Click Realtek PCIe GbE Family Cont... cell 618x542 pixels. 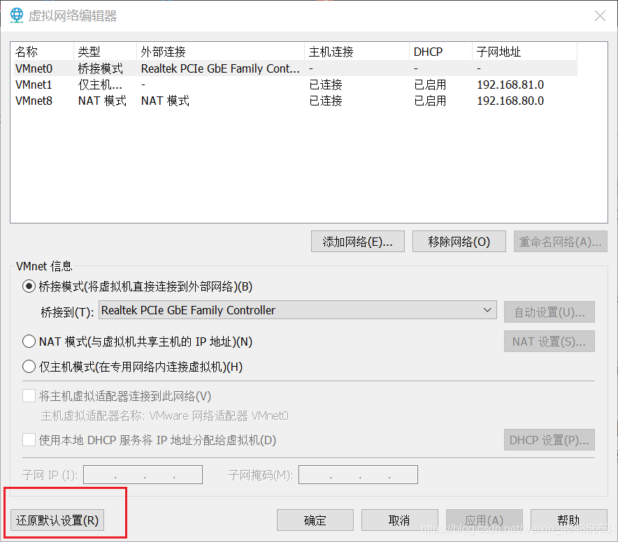[220, 68]
